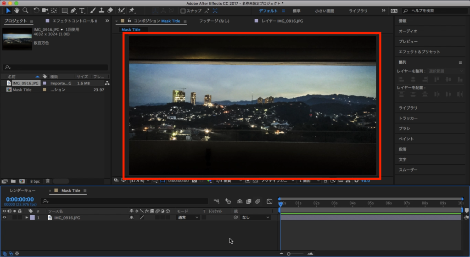Open the エフェクト＆プリセット panel
The width and height of the screenshot is (470, 257).
point(419,52)
